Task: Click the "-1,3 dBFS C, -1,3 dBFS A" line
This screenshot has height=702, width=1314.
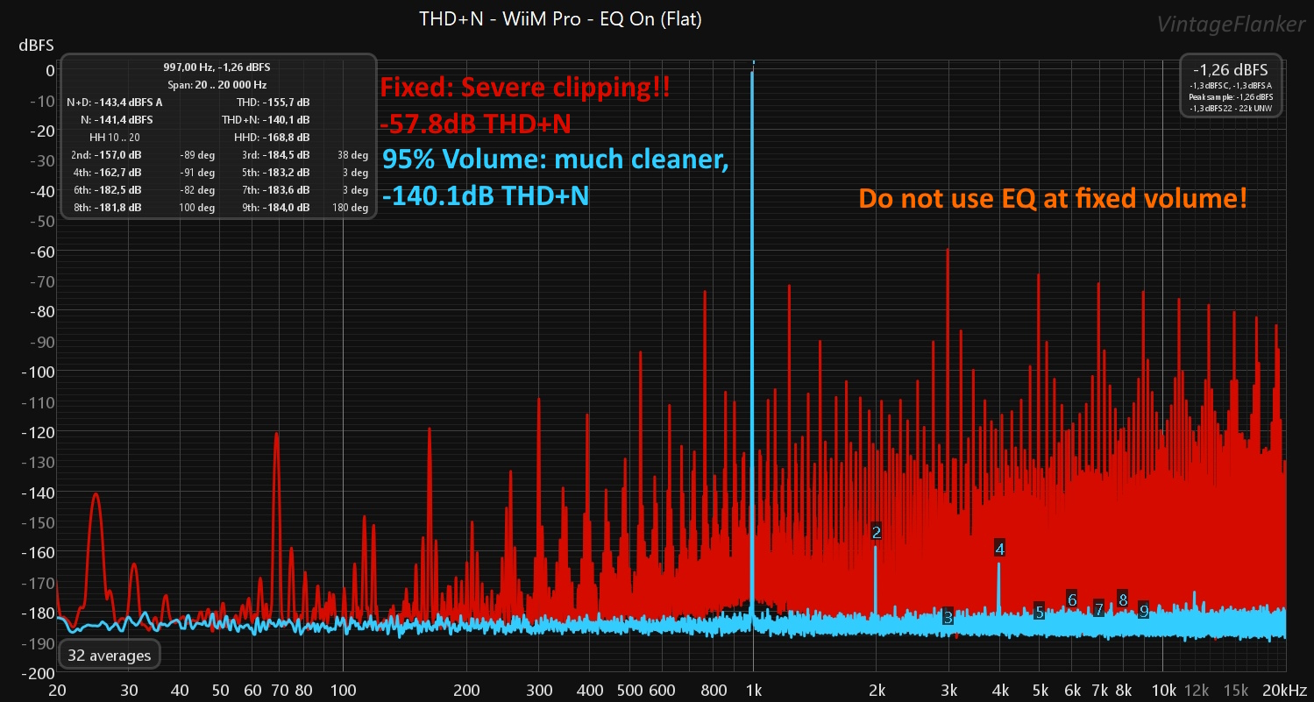Action: [x=1231, y=85]
